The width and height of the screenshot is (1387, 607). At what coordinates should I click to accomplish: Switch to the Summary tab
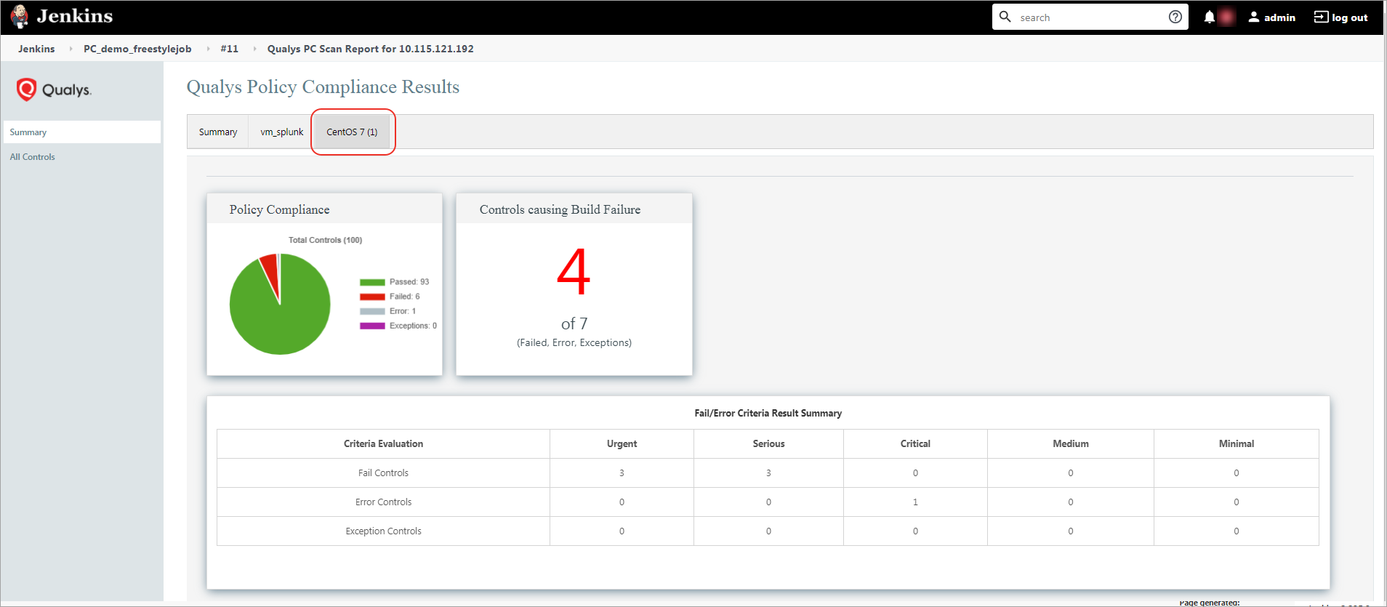(x=218, y=132)
